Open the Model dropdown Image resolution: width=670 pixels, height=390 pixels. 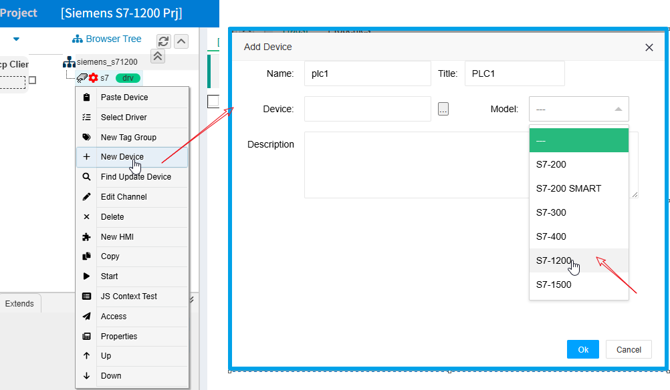(x=579, y=110)
